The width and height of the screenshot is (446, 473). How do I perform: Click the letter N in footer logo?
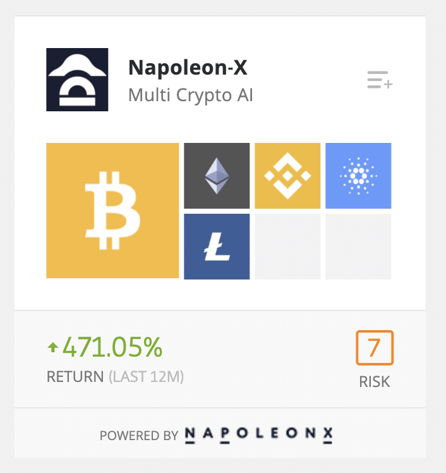190,434
